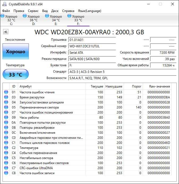Open the Сервис menu
Viewport: 179px width, 184px height.
pos(33,11)
